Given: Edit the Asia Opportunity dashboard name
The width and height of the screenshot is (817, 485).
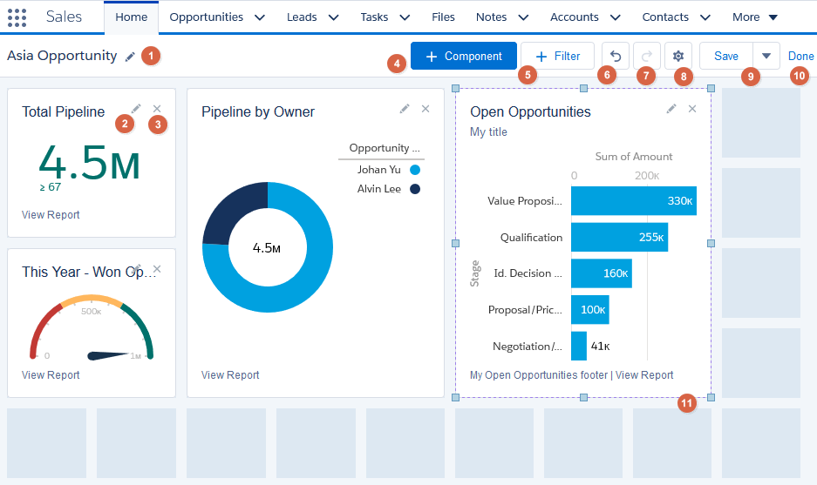Looking at the screenshot, I should point(130,57).
